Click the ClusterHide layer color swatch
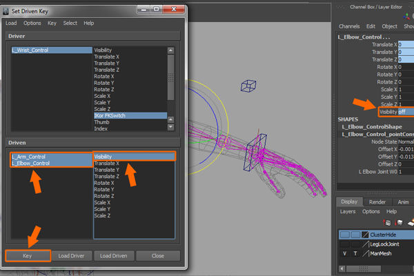 pyautogui.click(x=365, y=235)
